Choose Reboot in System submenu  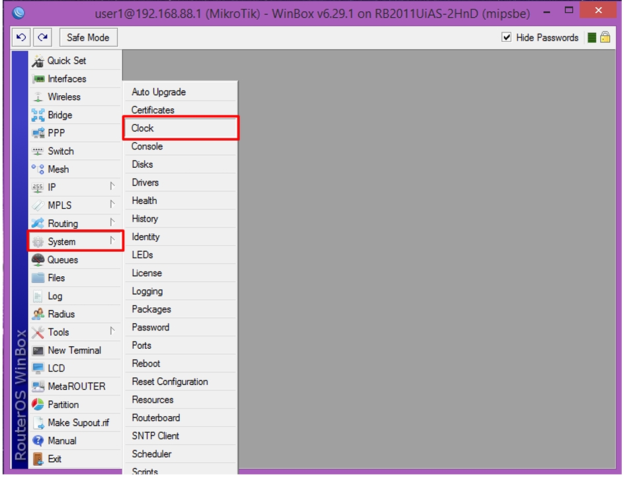(181, 363)
